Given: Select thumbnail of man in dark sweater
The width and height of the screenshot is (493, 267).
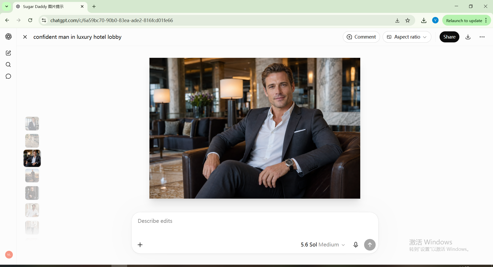Looking at the screenshot, I should tap(32, 193).
